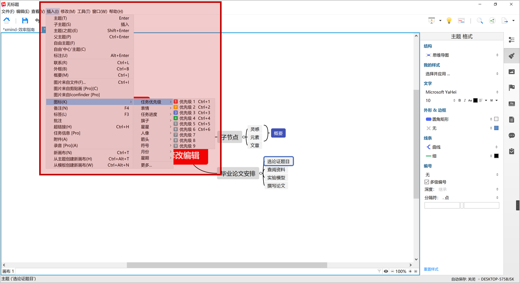Open the task info clipboard sidebar icon
The width and height of the screenshot is (520, 283).
coord(511,151)
